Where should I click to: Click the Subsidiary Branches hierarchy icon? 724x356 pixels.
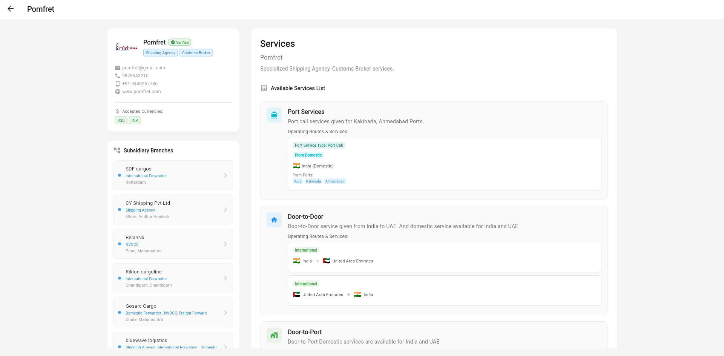tap(117, 150)
